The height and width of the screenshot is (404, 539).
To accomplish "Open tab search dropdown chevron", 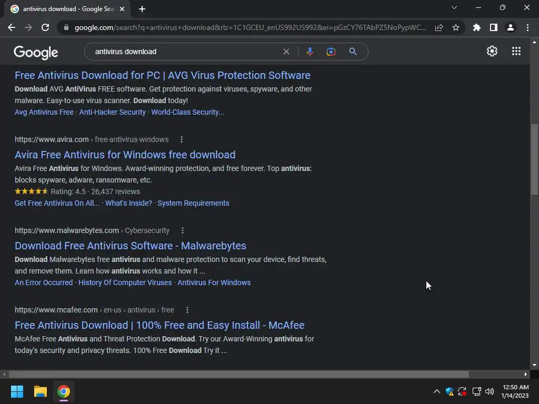I will [454, 7].
